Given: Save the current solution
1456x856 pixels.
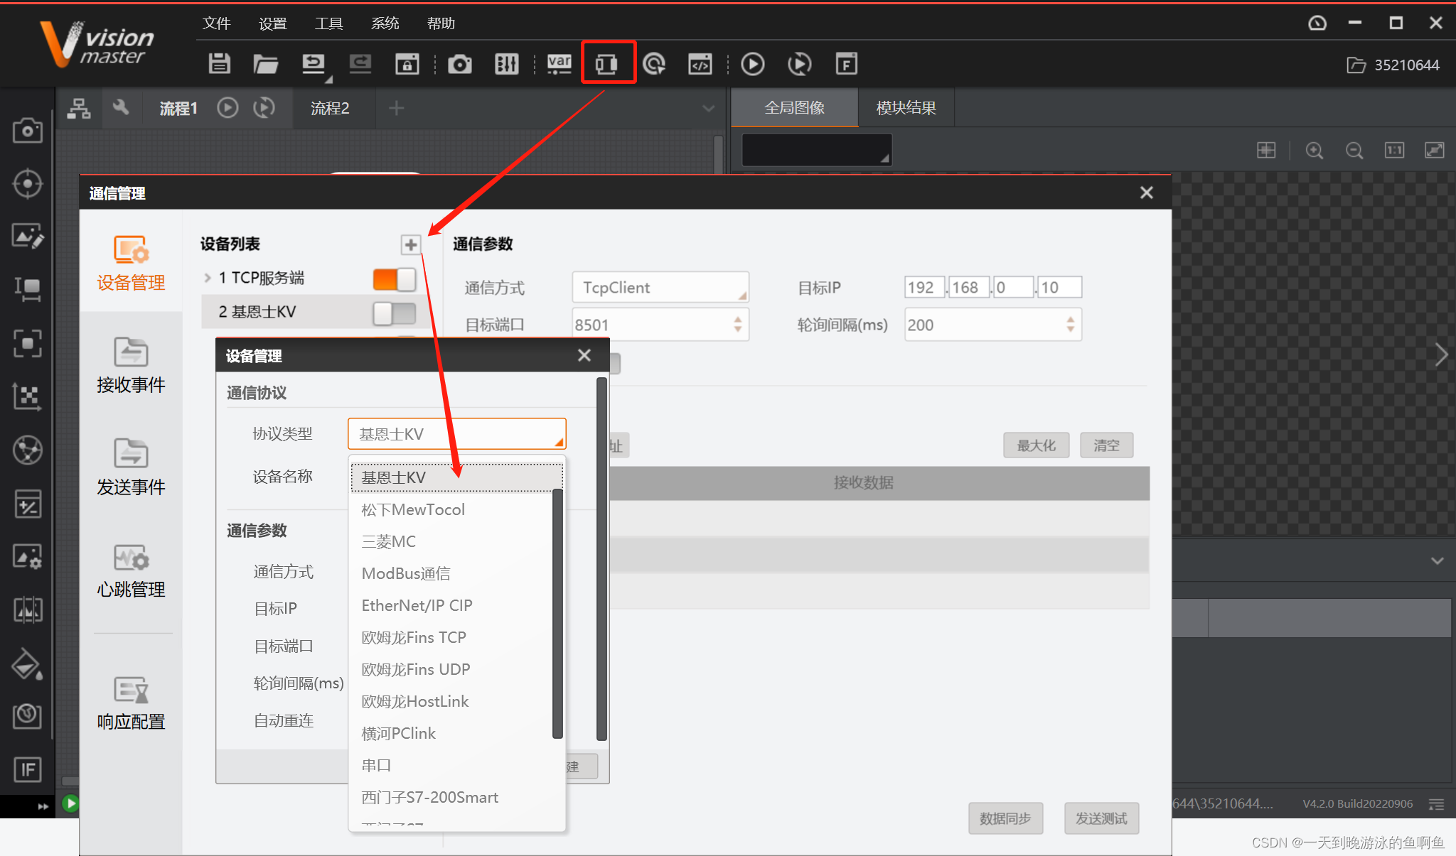Looking at the screenshot, I should coord(219,63).
